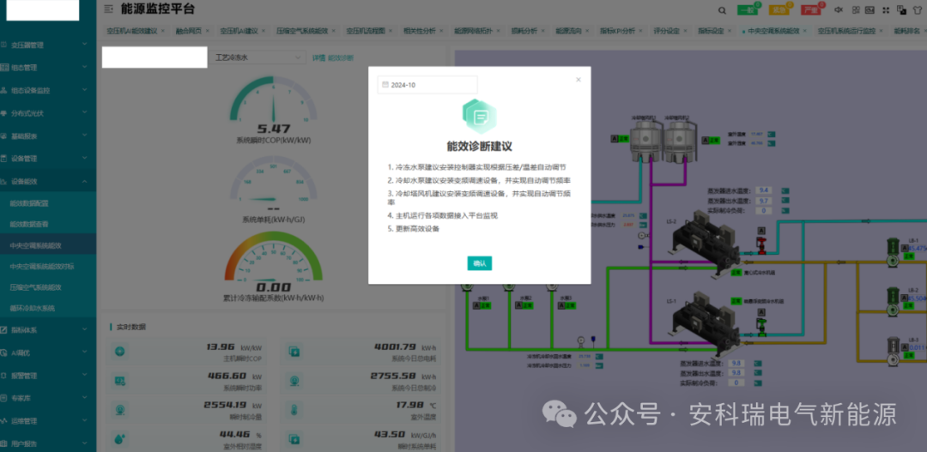
Task: Expand the 专家库 sidebar menu
Action: [x=48, y=398]
